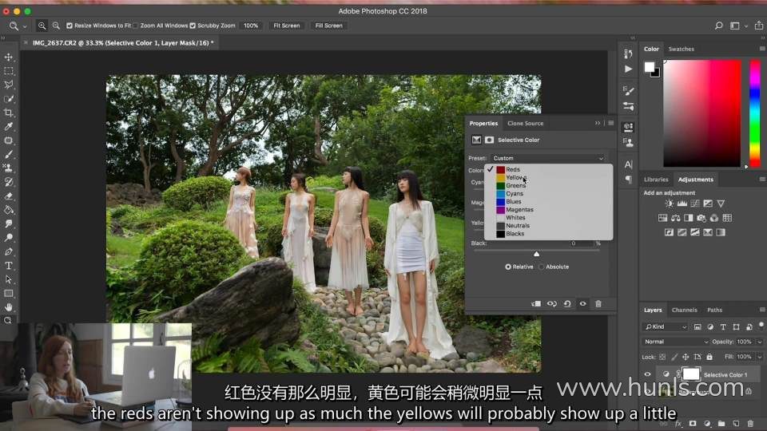The height and width of the screenshot is (431, 767).
Task: Reset adjustment to defaults in Properties panel
Action: tap(567, 303)
